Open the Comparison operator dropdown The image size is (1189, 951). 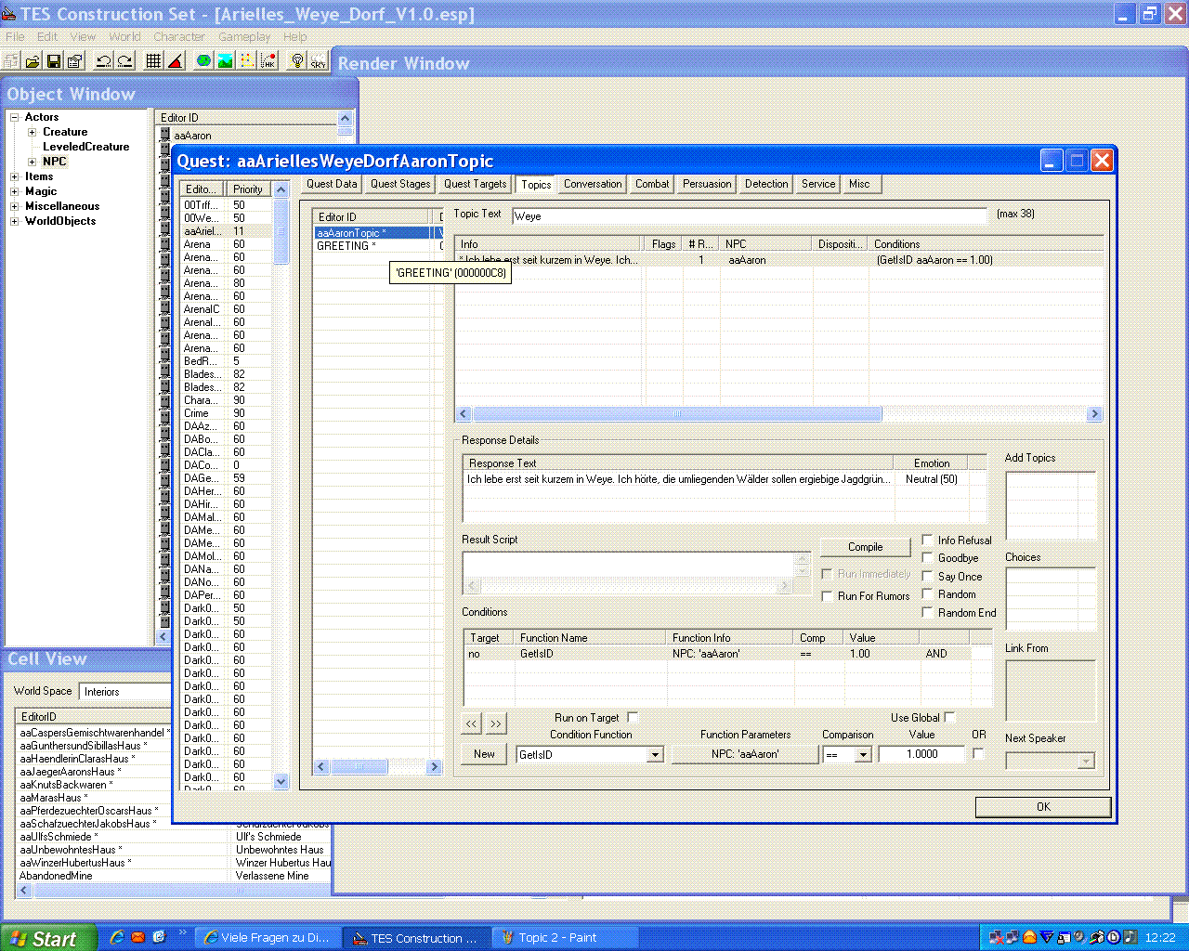pyautogui.click(x=863, y=755)
